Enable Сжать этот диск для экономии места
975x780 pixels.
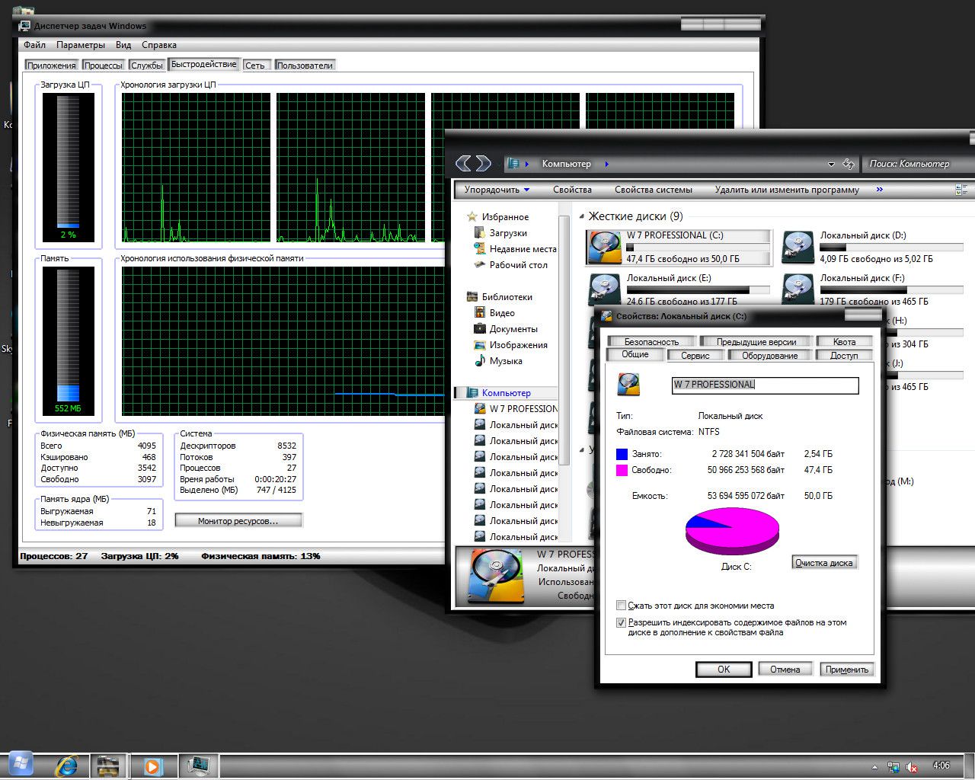[621, 606]
